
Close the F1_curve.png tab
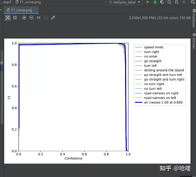coord(35,10)
